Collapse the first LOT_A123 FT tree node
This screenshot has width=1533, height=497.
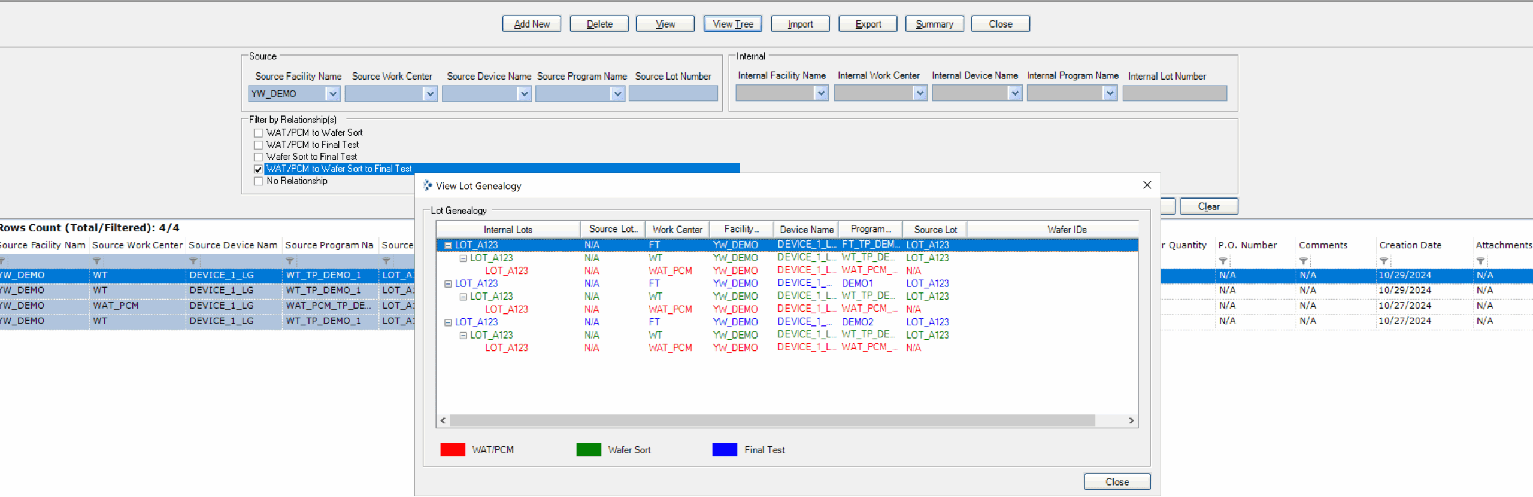[x=447, y=245]
